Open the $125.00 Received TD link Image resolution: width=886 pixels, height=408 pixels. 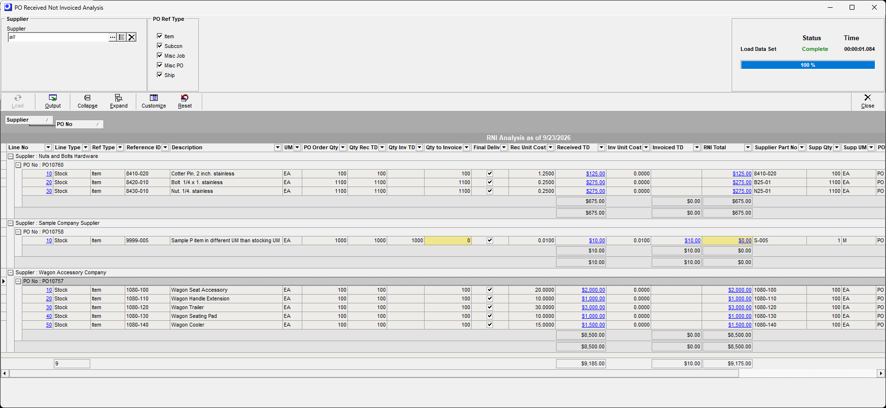coord(595,173)
